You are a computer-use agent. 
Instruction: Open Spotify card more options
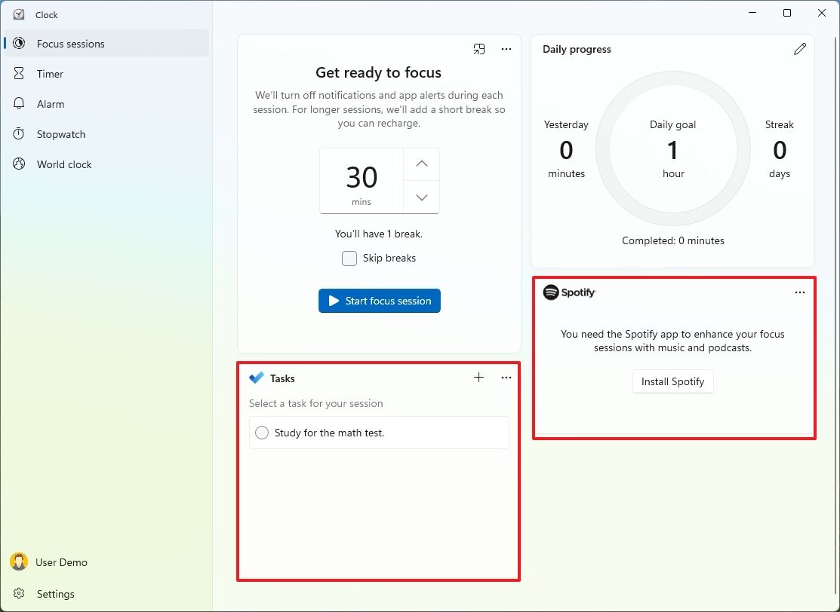(x=800, y=292)
